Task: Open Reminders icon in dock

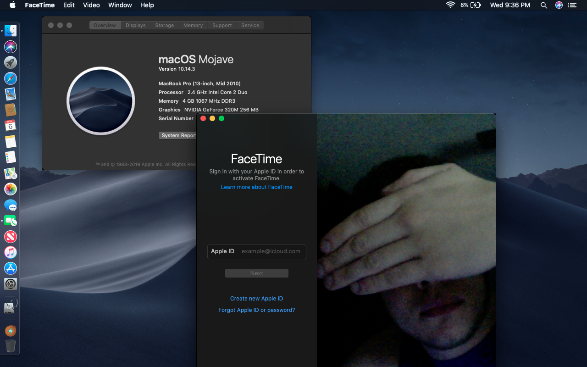Action: coord(11,157)
